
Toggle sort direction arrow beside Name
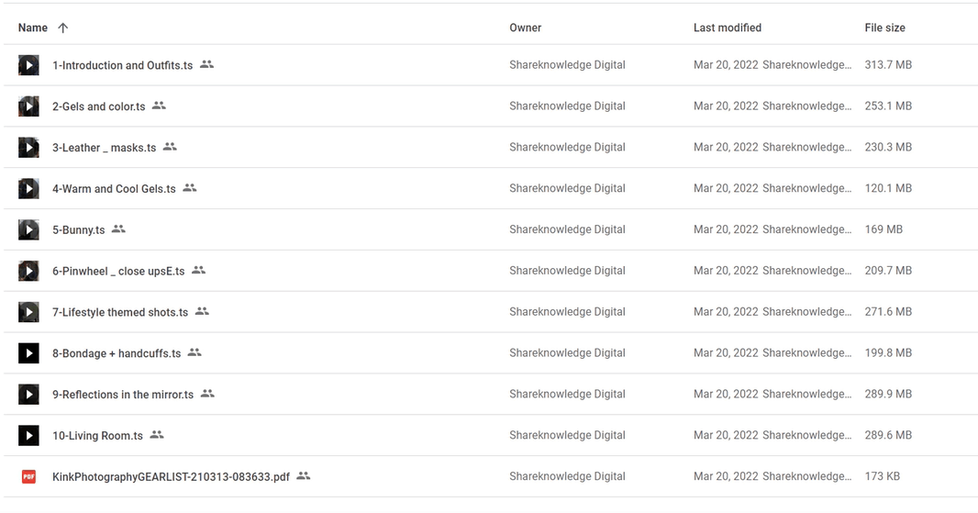(x=62, y=28)
